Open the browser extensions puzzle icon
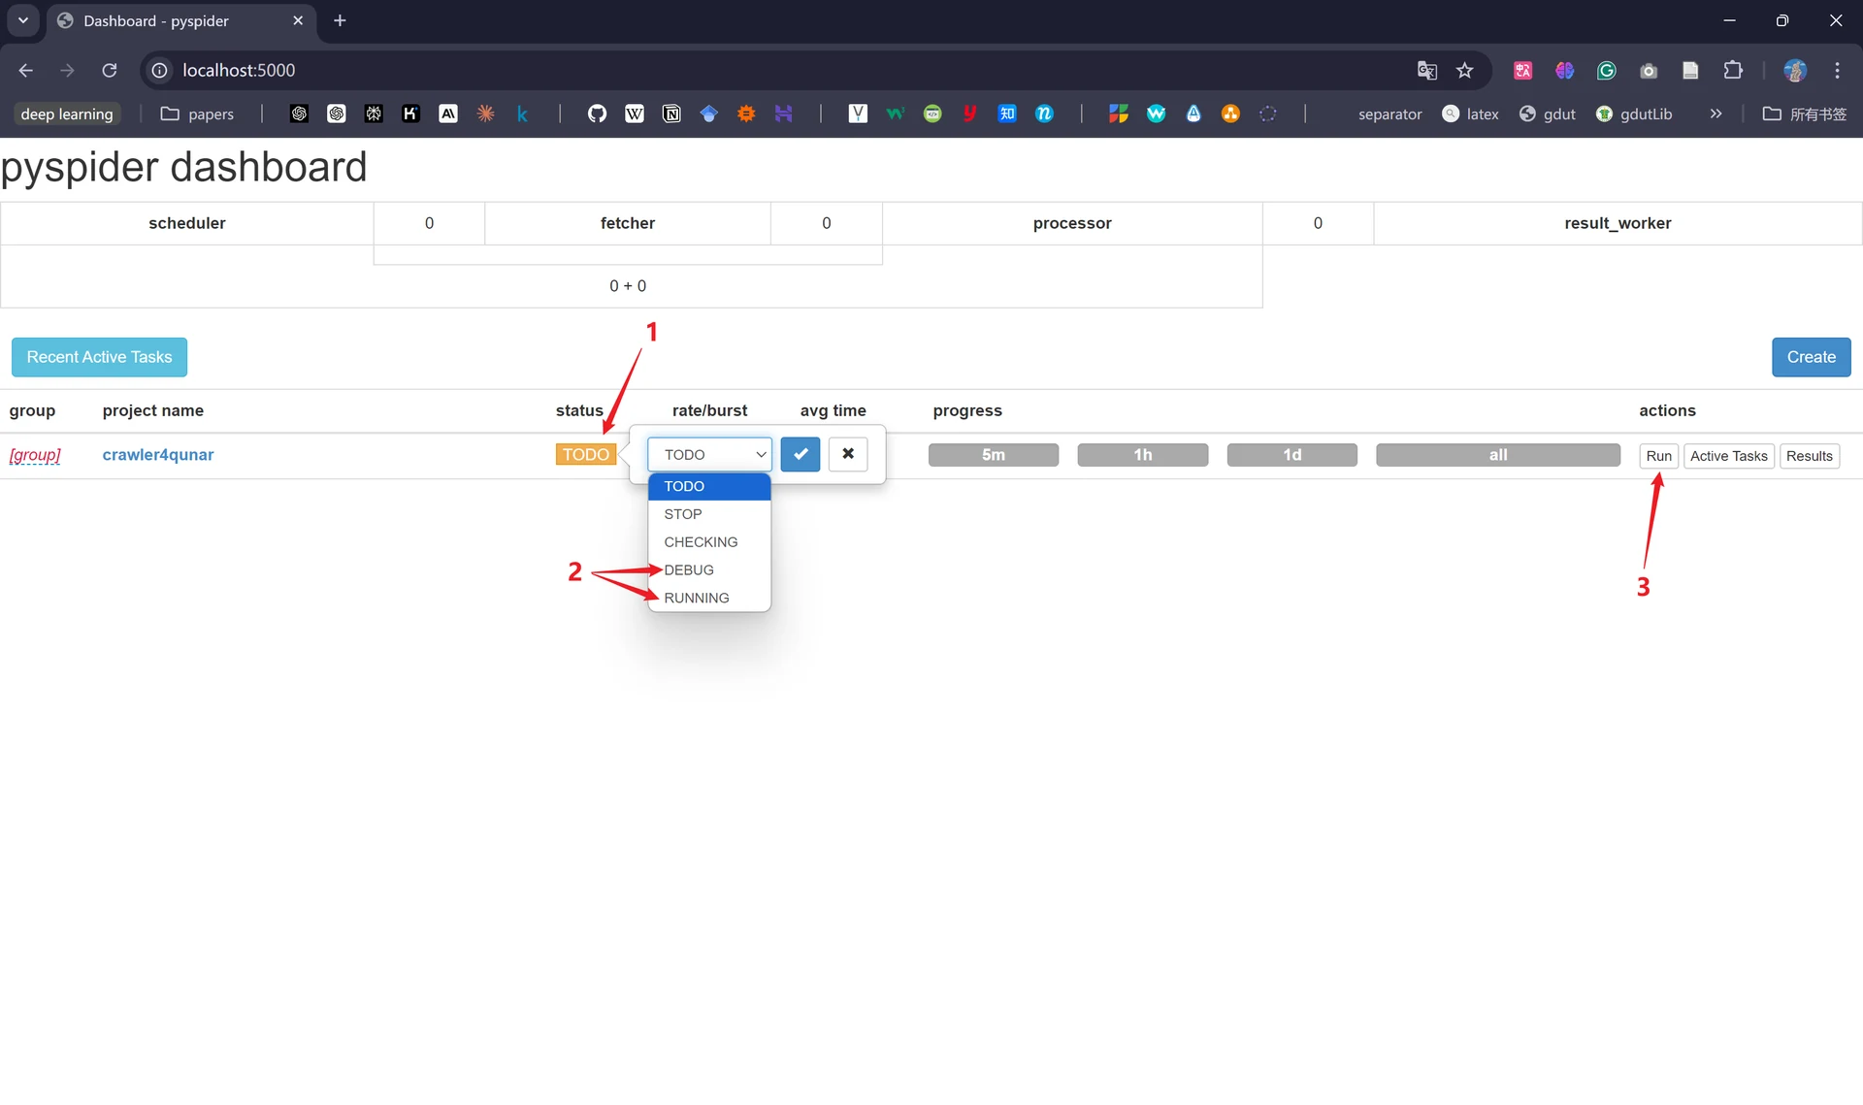The image size is (1863, 1105). tap(1733, 70)
